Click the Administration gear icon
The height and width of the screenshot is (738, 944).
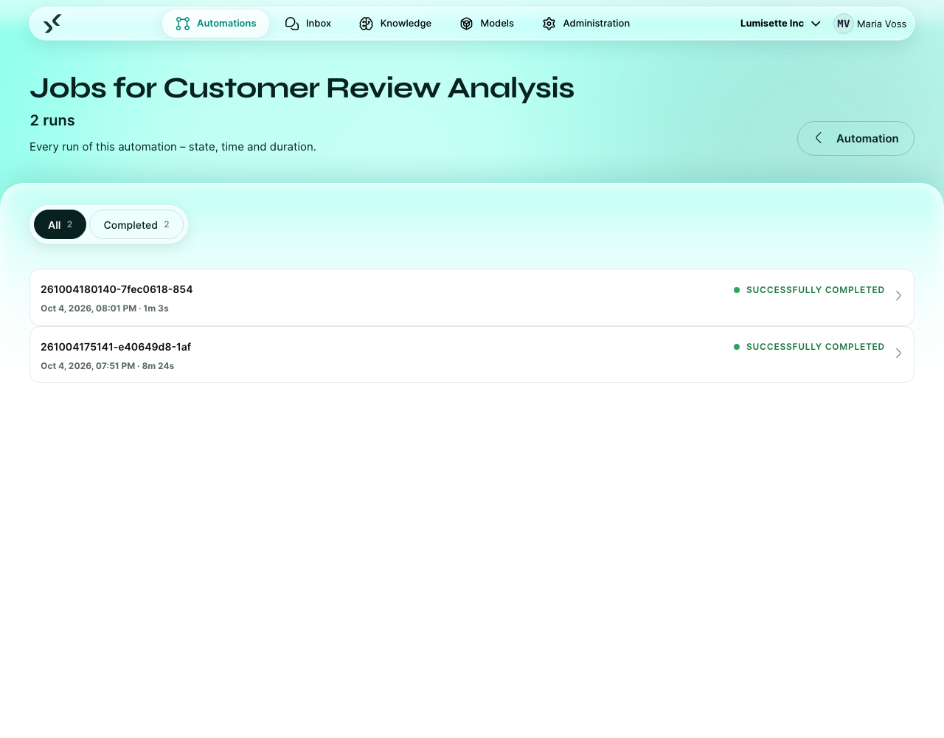(549, 24)
